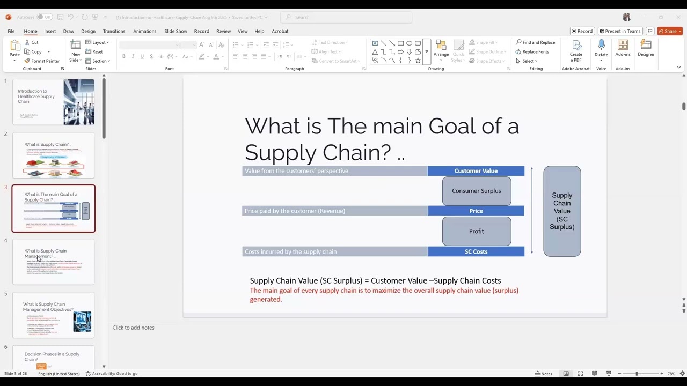This screenshot has width=687, height=386.
Task: Select the Isosceles Triangle shape
Action: point(375,52)
